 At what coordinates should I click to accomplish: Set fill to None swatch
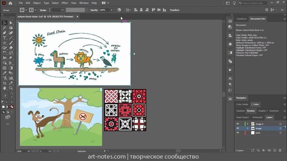[x=12, y=107]
